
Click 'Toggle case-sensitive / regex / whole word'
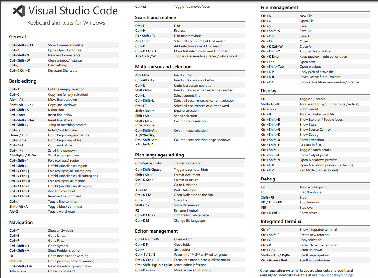205,56
